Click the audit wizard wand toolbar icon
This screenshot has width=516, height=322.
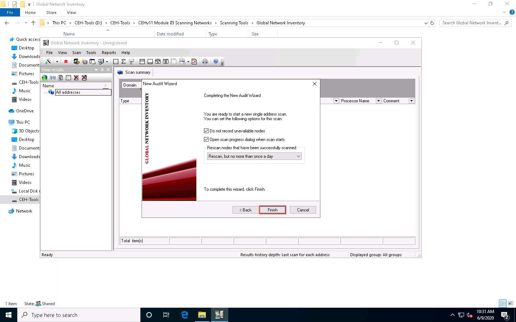(48, 62)
